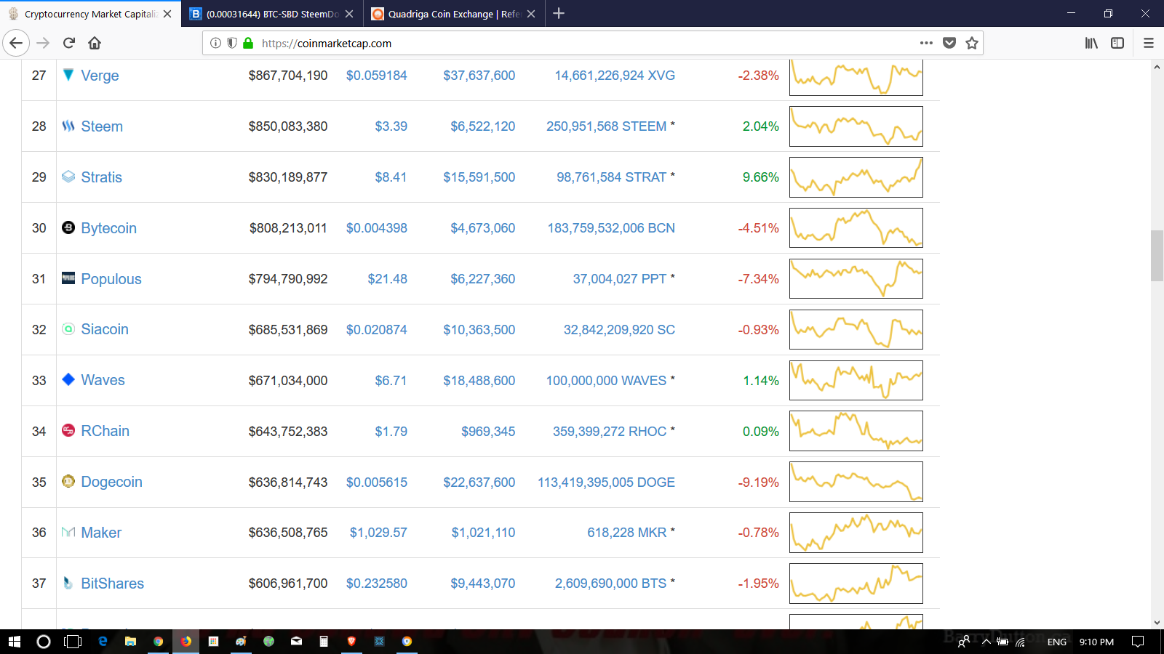The width and height of the screenshot is (1164, 654).
Task: Expand the hidden system tray icons
Action: 986,642
